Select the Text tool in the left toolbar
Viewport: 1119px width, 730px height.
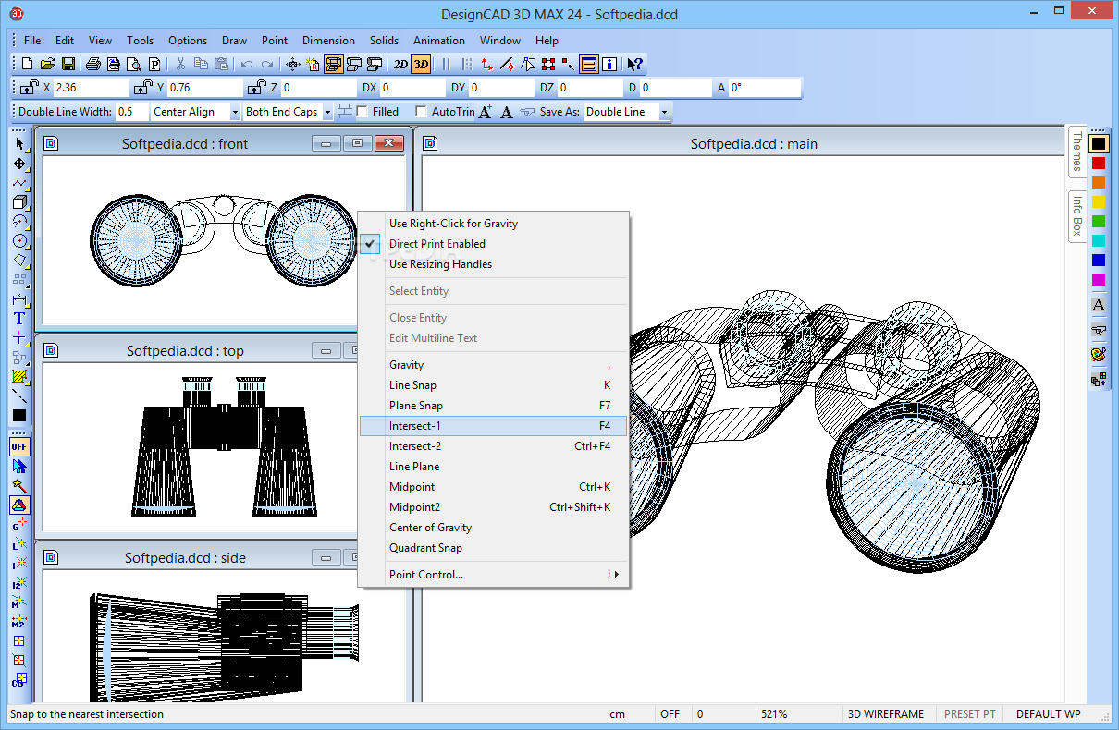19,321
